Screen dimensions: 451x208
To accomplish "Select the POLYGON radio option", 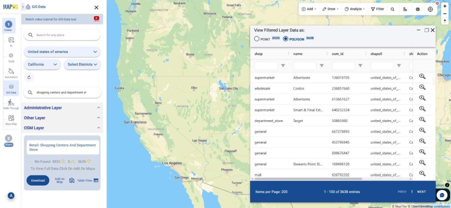I will [x=285, y=39].
